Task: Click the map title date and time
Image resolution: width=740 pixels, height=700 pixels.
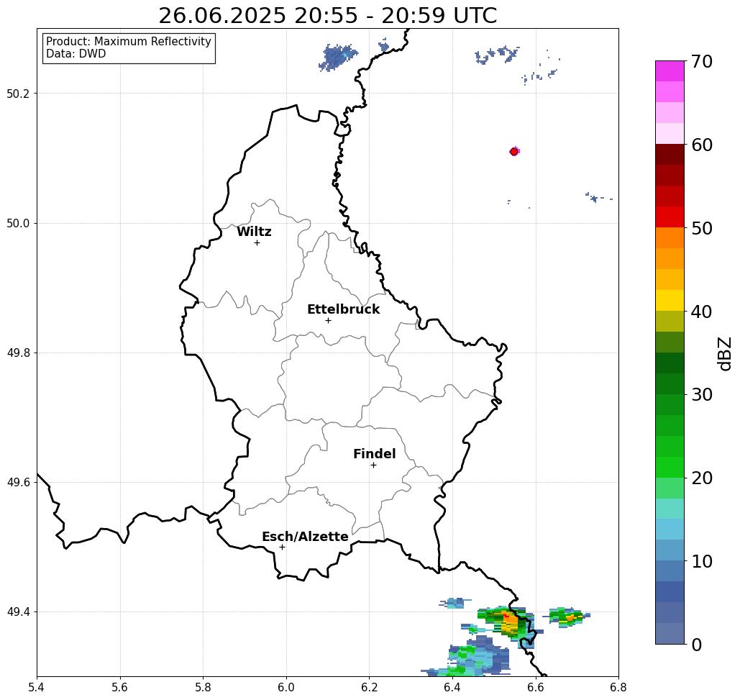Action: tap(327, 16)
